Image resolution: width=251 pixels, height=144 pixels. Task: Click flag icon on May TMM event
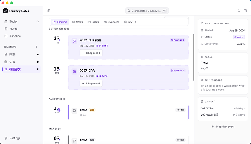(x=75, y=141)
